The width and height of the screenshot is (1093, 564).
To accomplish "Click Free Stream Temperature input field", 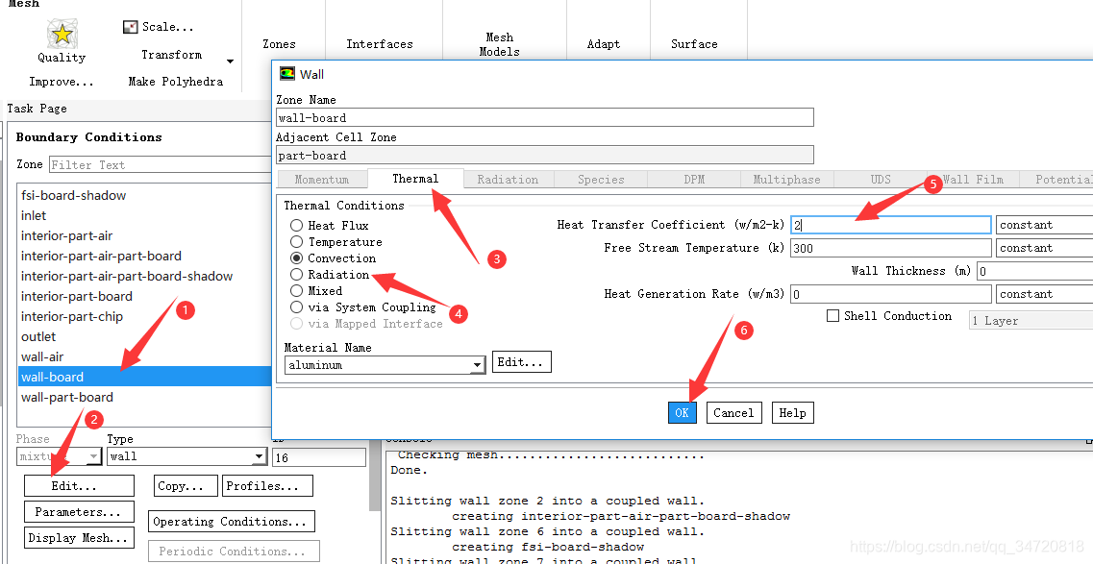I will click(891, 248).
